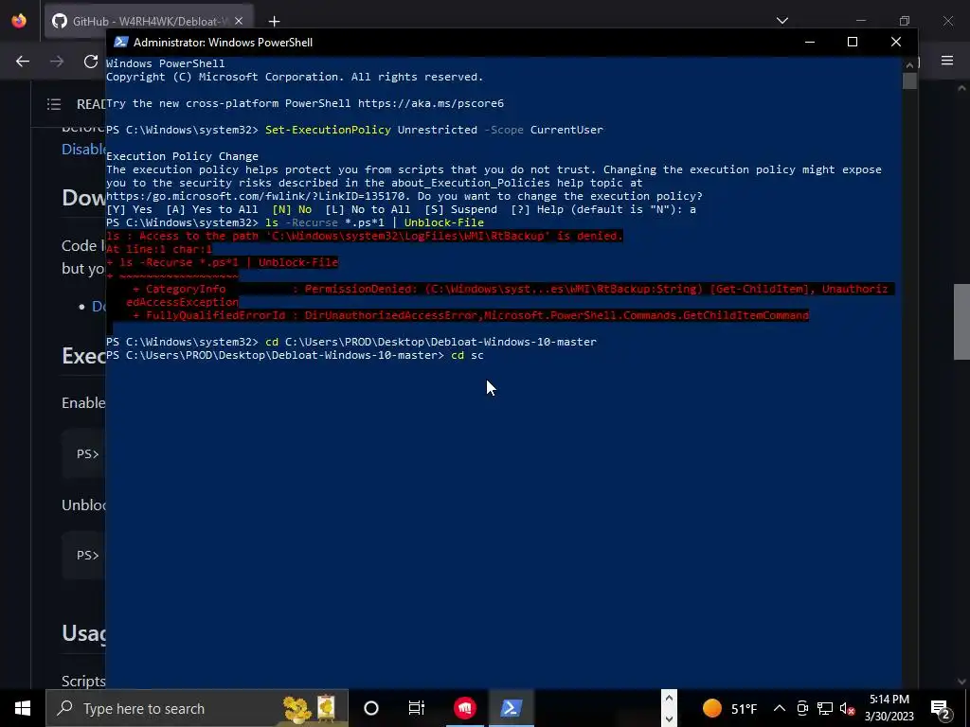The height and width of the screenshot is (727, 970).
Task: Open the red app icon on taskbar
Action: [x=464, y=708]
